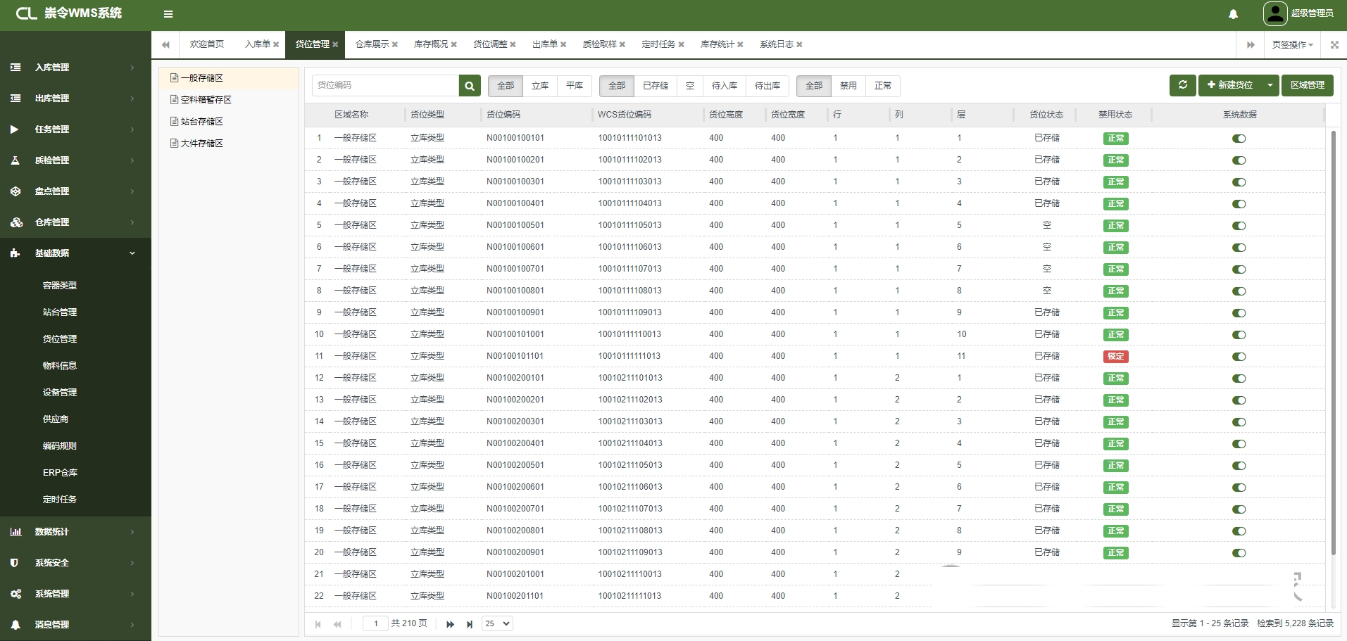Toggle system data switch for row 11
Screen dimensions: 1347x641
1239,357
